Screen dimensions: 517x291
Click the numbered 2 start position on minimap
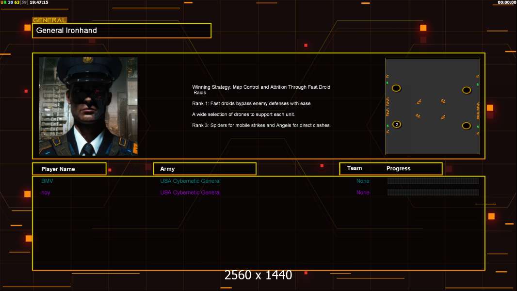point(397,125)
